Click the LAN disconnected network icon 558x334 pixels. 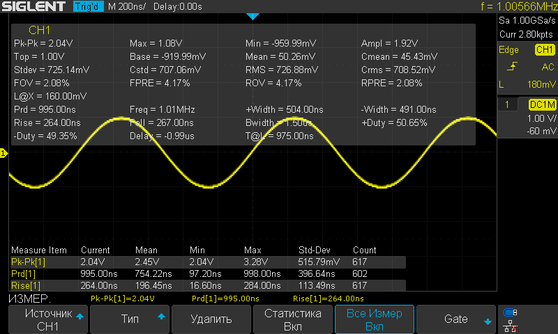(511, 326)
